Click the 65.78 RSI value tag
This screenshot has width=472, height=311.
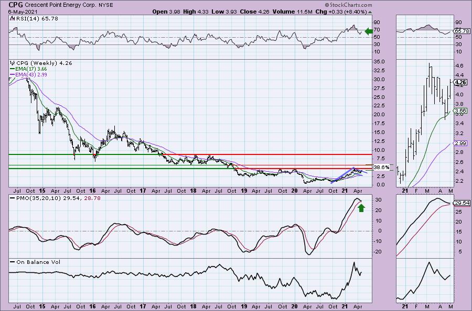[462, 31]
